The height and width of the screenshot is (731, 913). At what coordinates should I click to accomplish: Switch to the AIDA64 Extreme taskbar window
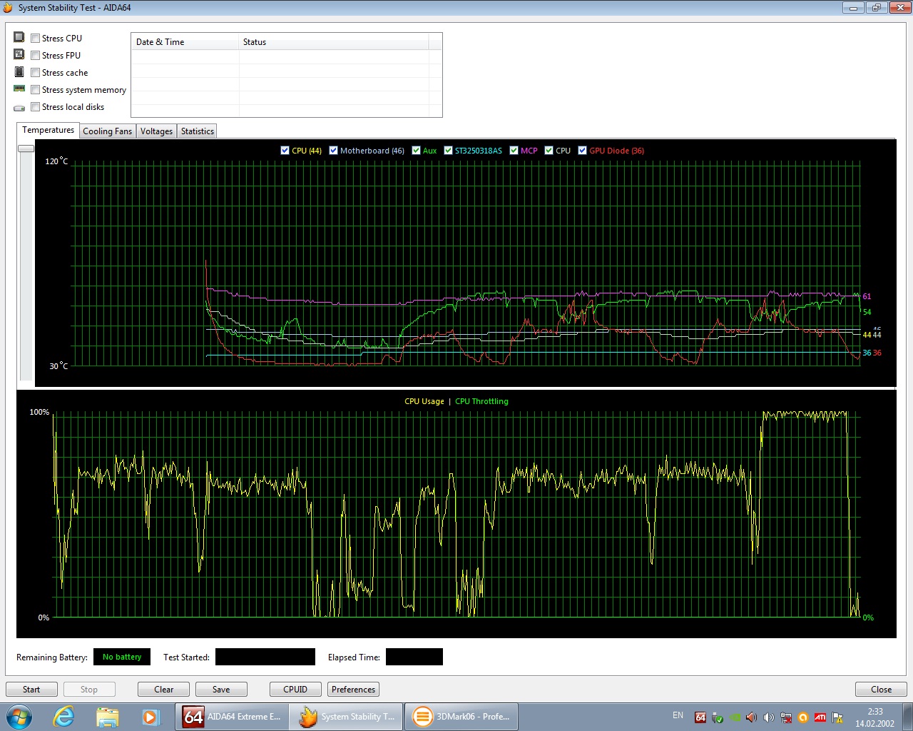(232, 717)
